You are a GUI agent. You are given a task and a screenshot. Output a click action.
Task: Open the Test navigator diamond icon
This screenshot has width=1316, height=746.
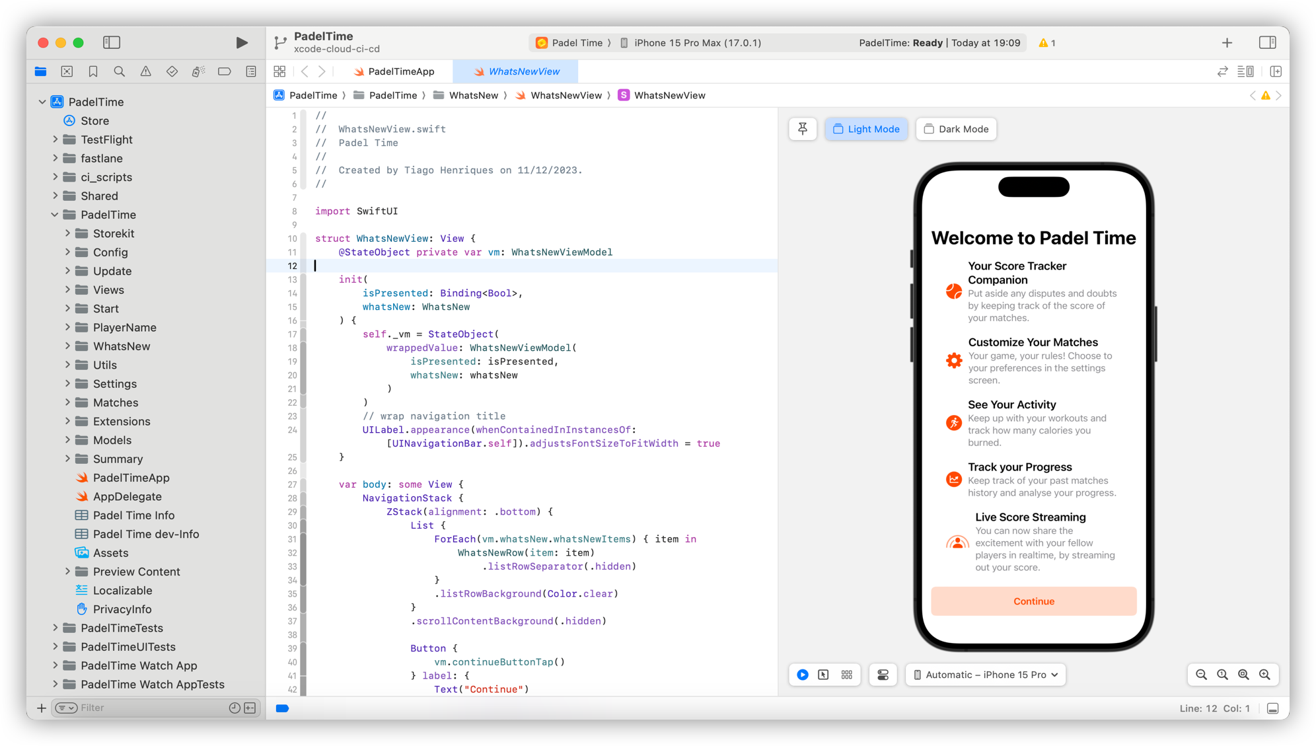[172, 71]
